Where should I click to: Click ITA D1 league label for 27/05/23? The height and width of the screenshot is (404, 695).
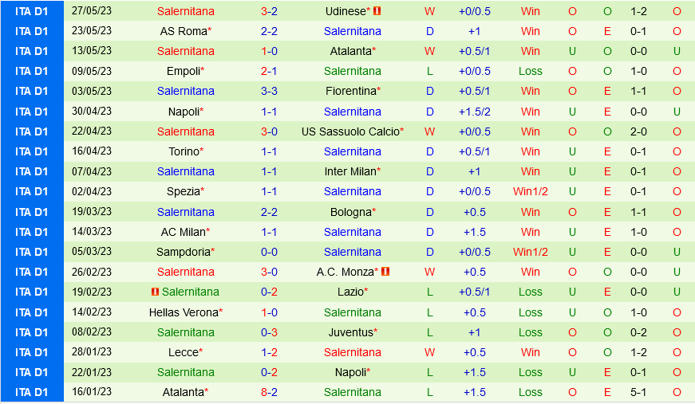[x=32, y=11]
